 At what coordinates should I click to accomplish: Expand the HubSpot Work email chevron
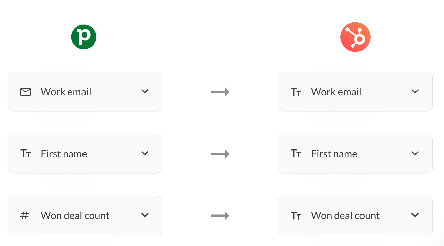(415, 91)
